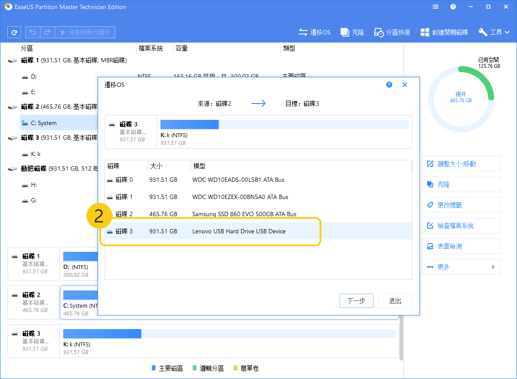Click the 沒有待執行操作 execute button
The height and width of the screenshot is (379, 517).
(x=85, y=32)
